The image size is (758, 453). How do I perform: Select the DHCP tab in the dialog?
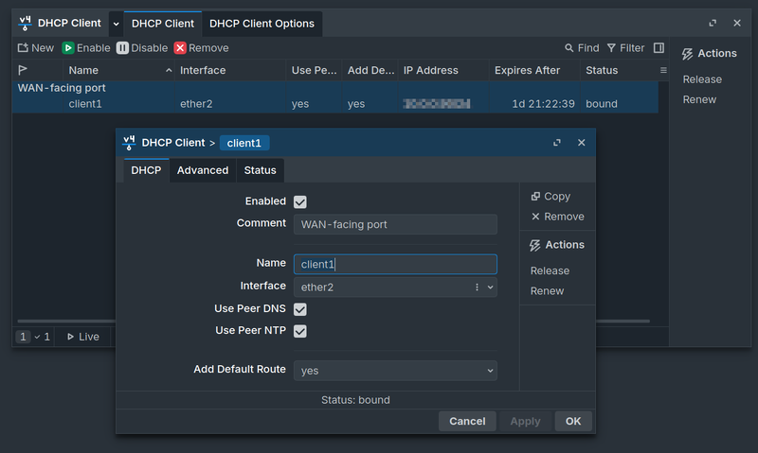coord(146,170)
